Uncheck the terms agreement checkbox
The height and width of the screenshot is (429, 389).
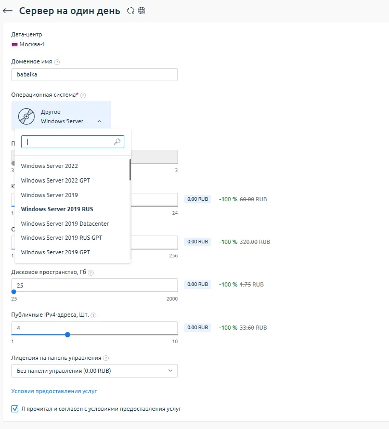point(15,409)
